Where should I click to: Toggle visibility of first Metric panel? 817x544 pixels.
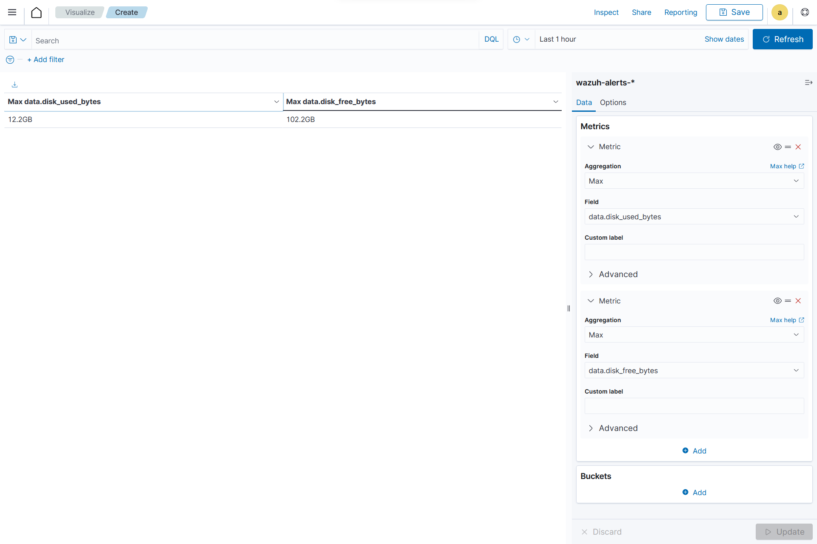click(x=777, y=147)
